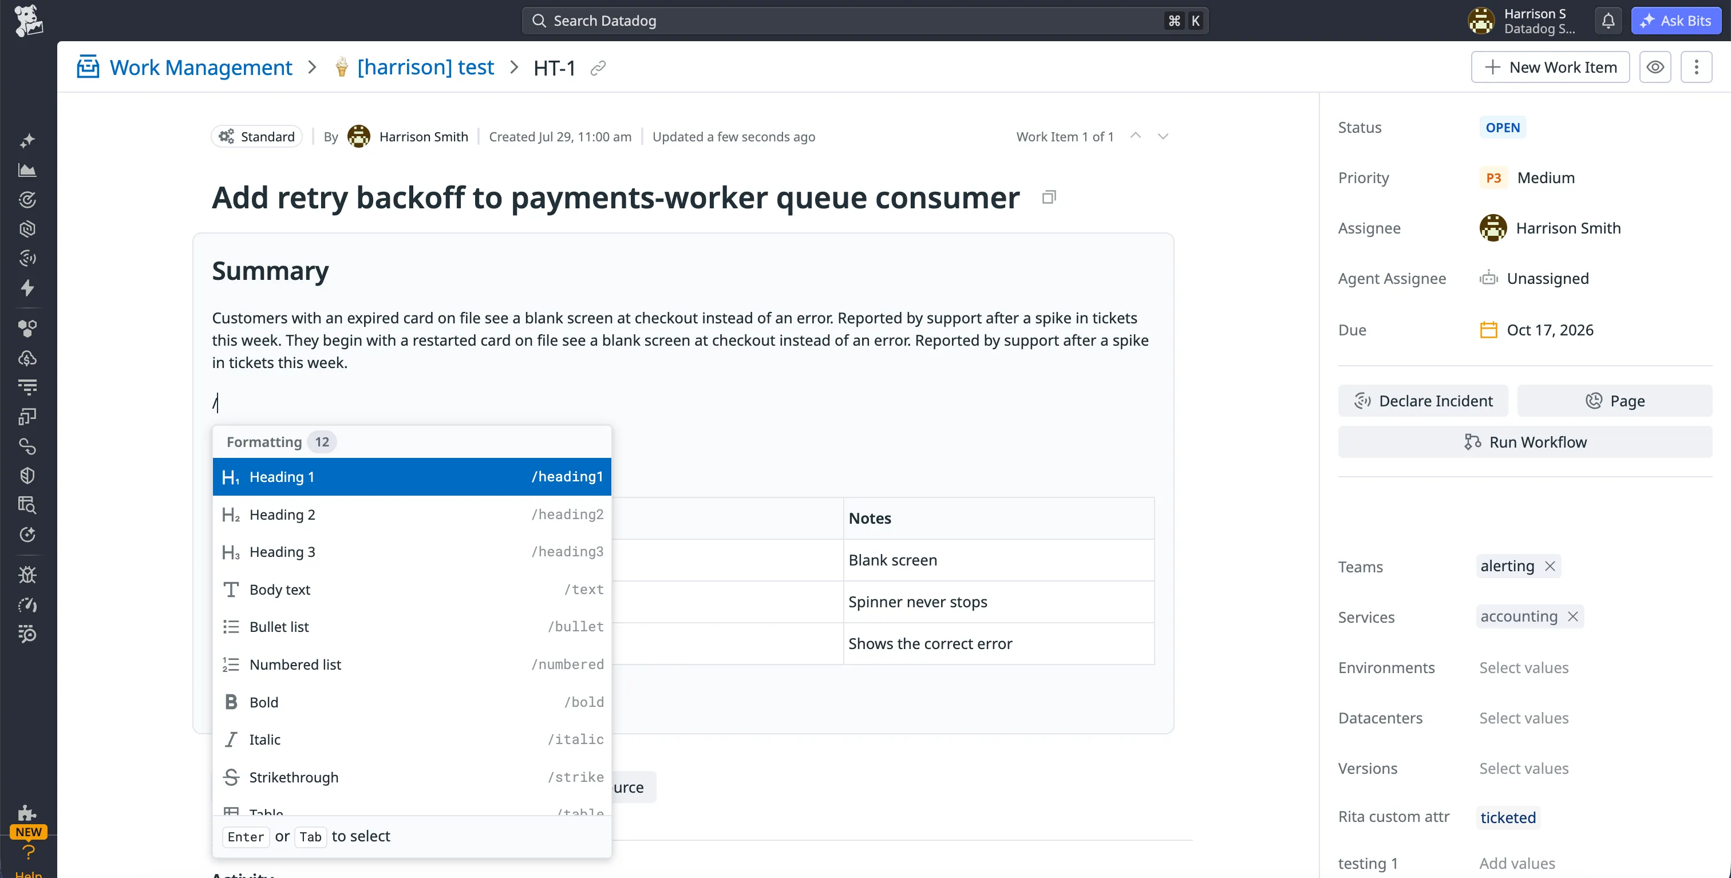
Task: Open the Datadog home logo
Action: coord(28,20)
